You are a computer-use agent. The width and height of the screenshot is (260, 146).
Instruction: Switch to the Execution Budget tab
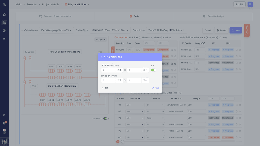(213, 16)
